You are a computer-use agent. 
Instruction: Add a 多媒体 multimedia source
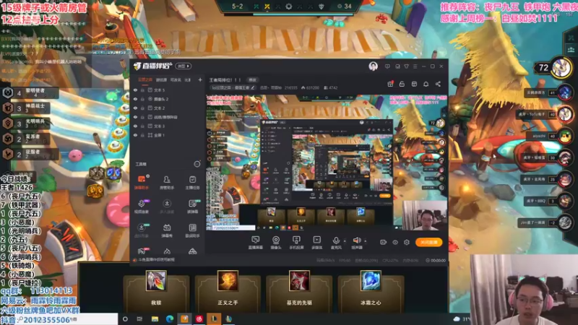pyautogui.click(x=316, y=243)
